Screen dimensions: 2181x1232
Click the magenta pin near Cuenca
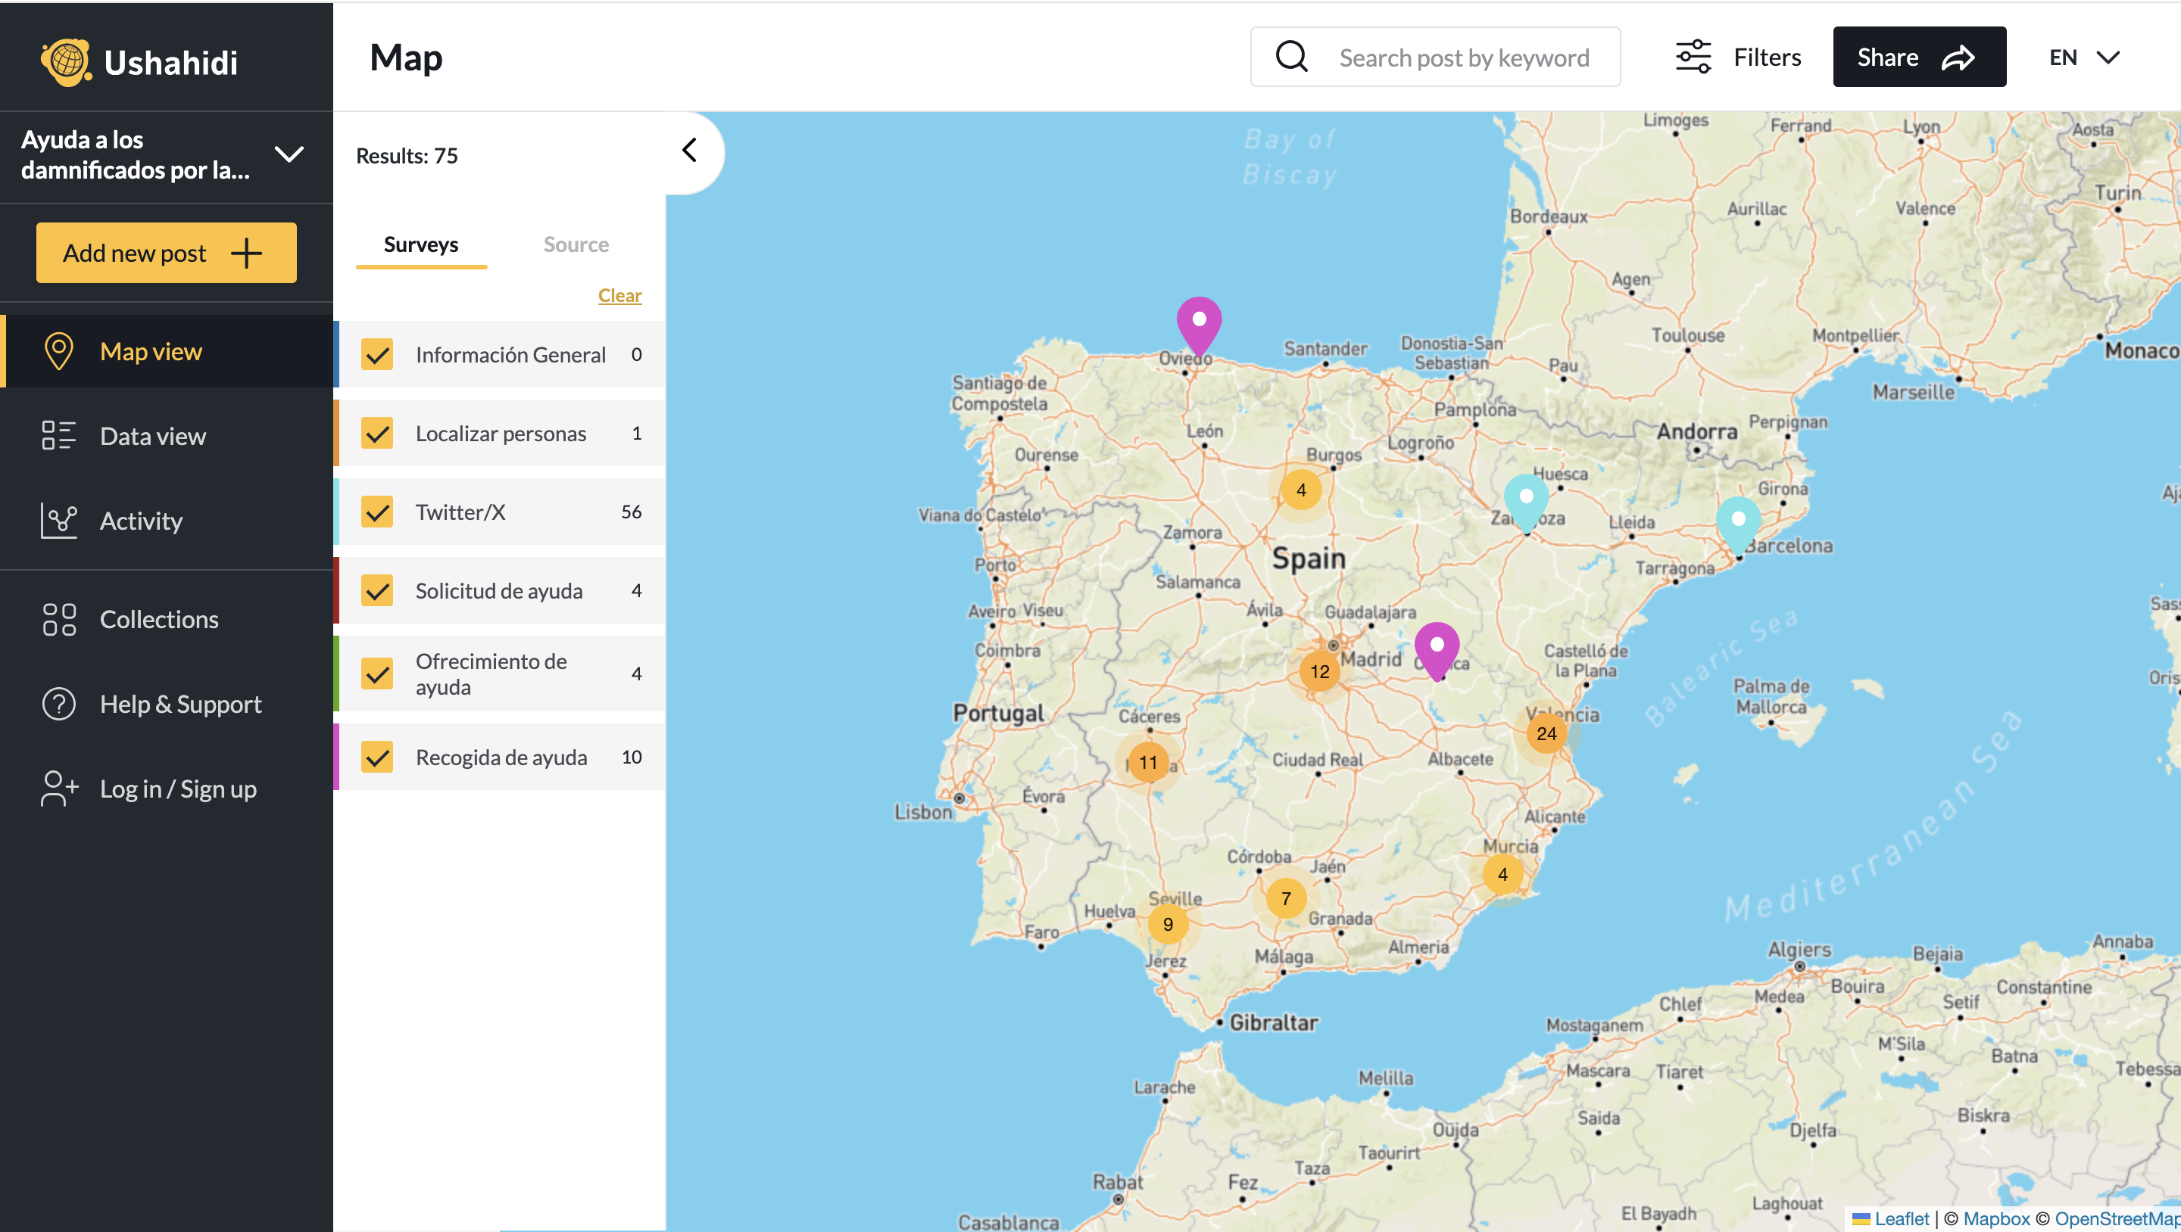[x=1437, y=651]
